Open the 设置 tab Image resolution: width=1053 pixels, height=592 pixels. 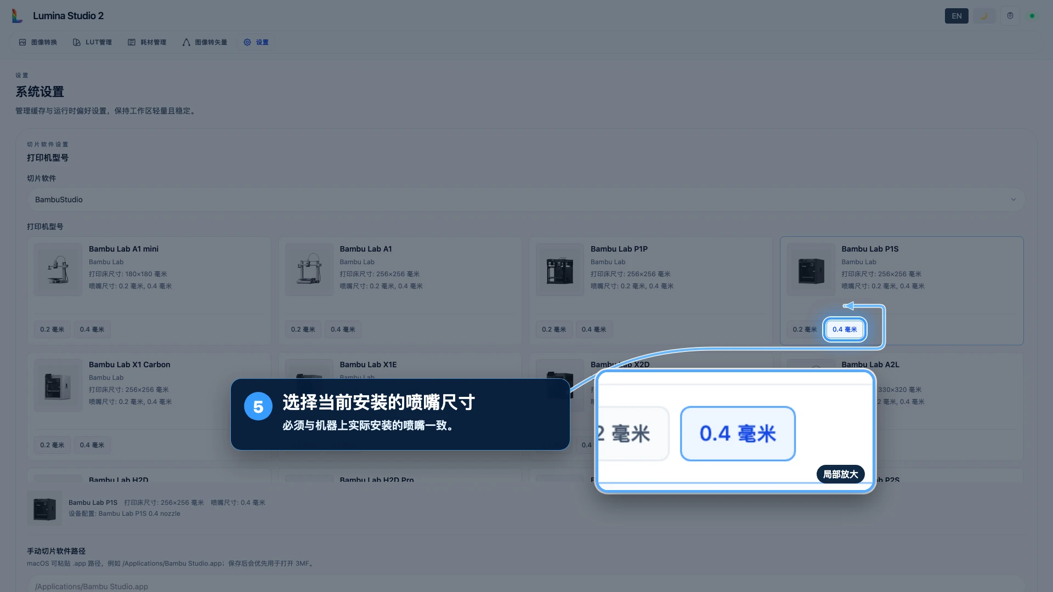[x=256, y=42]
